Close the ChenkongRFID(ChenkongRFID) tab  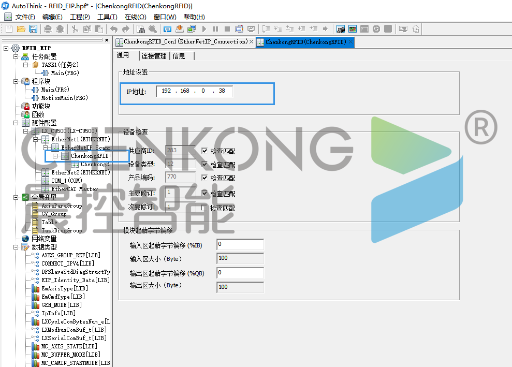tap(350, 42)
